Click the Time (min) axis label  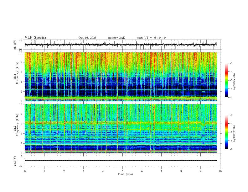(x=125, y=174)
